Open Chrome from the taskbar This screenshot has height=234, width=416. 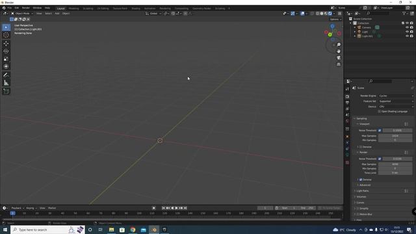click(133, 229)
